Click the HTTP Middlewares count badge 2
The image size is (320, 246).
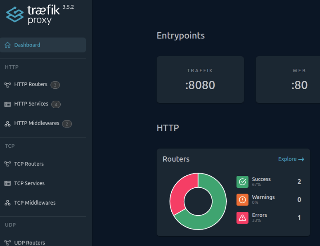pos(67,124)
